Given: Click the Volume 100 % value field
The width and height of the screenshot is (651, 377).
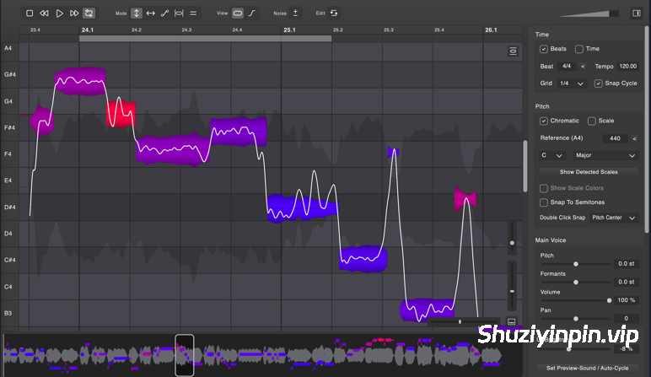Looking at the screenshot, I should click(626, 300).
